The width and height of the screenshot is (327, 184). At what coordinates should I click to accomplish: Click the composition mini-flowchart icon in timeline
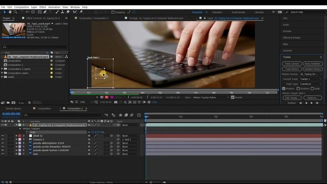pyautogui.click(x=106, y=115)
